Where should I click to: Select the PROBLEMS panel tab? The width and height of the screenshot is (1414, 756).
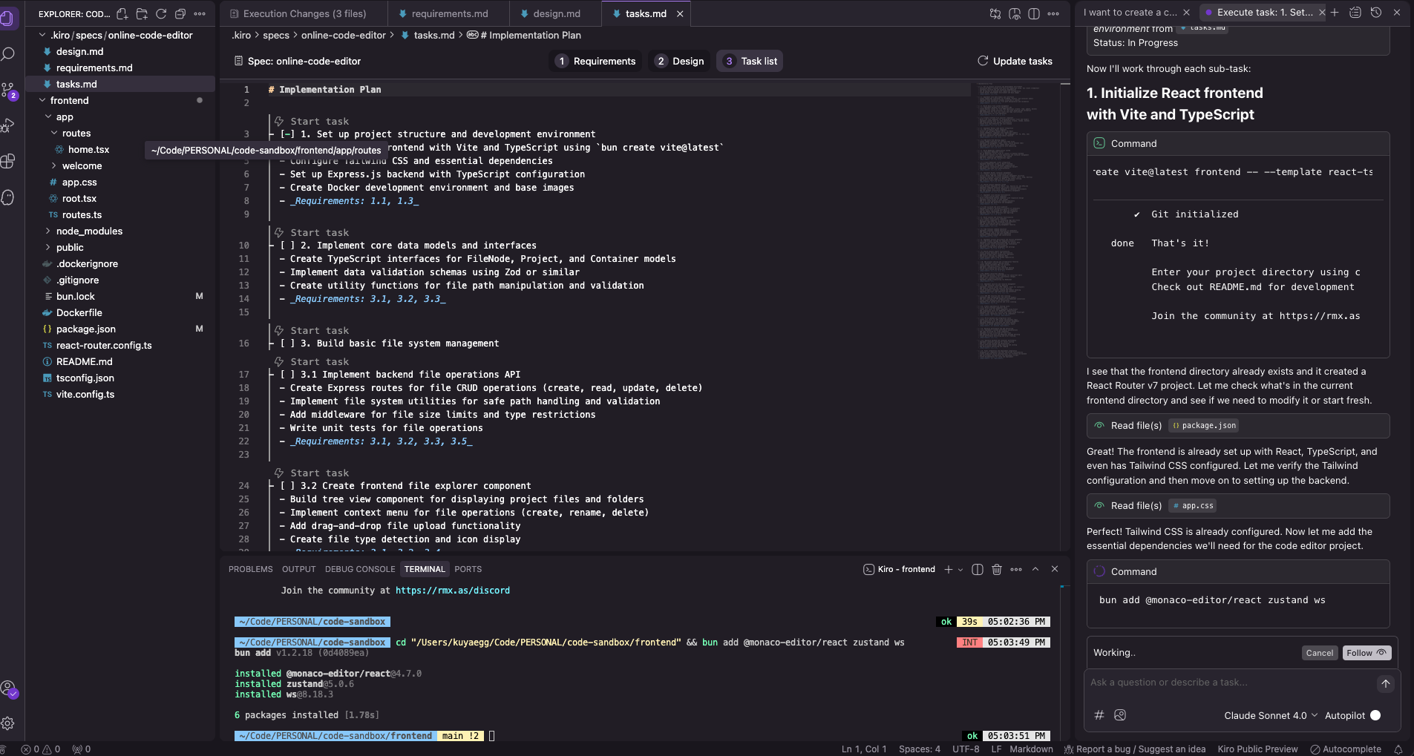click(250, 569)
